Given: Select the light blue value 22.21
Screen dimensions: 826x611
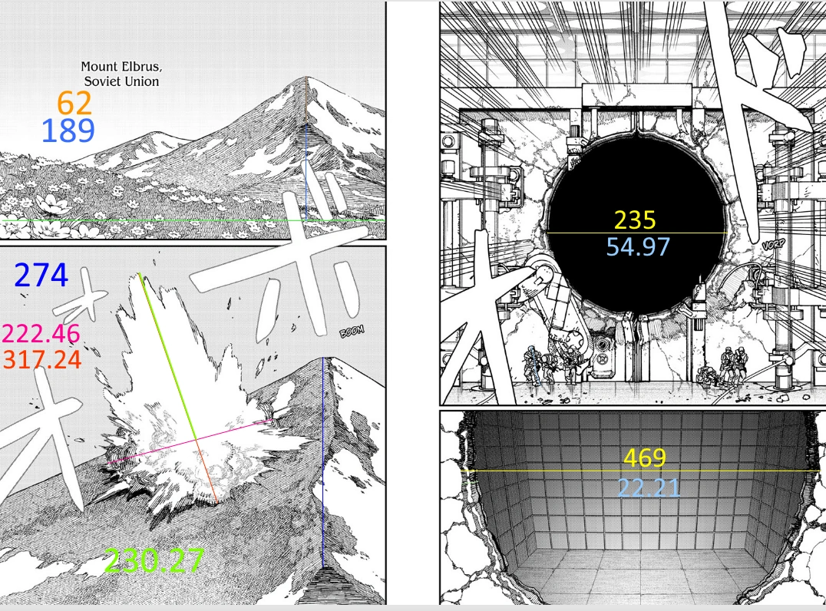Looking at the screenshot, I should click(649, 487).
